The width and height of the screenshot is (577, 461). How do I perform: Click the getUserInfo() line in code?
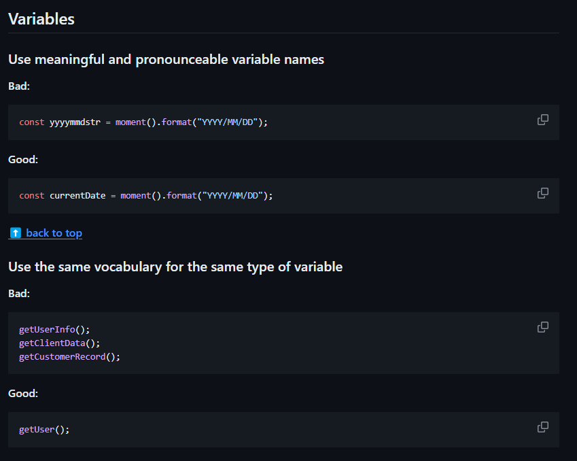[x=54, y=330]
